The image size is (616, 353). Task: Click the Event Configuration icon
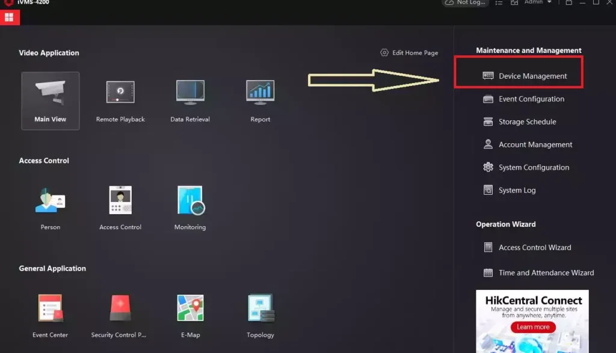[x=488, y=99]
